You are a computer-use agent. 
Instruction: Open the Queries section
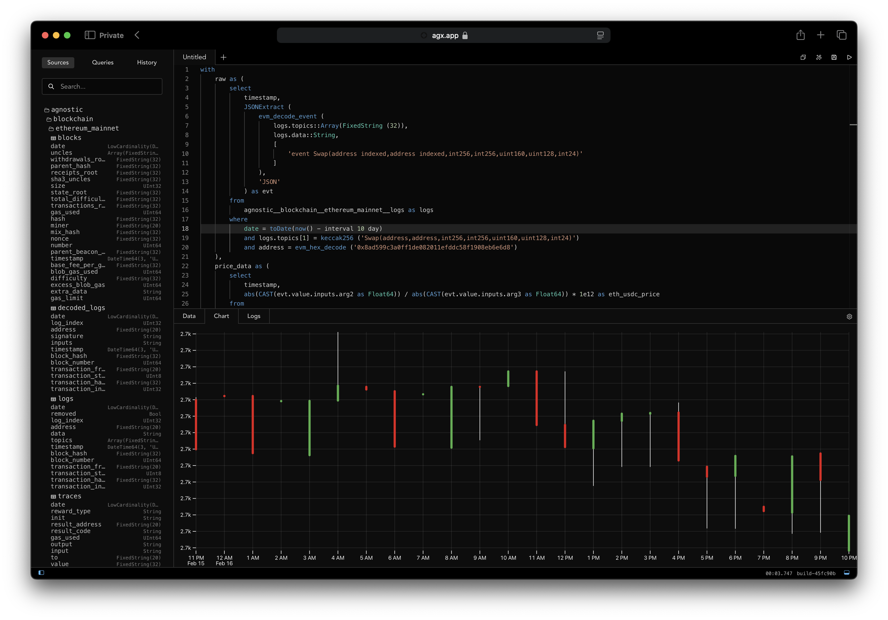[102, 62]
